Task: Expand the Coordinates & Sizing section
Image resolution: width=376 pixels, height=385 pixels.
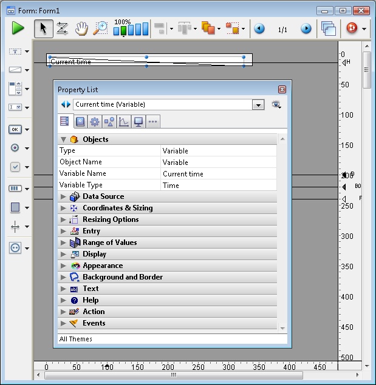Action: (63, 208)
